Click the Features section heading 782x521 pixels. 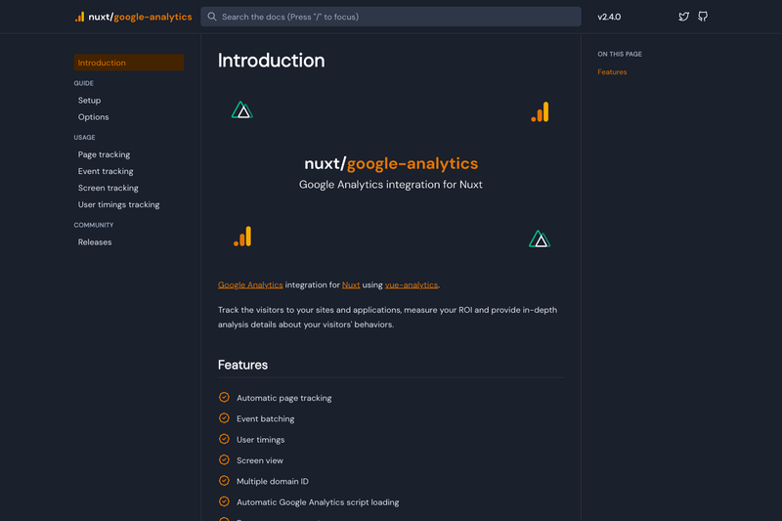[x=242, y=365]
